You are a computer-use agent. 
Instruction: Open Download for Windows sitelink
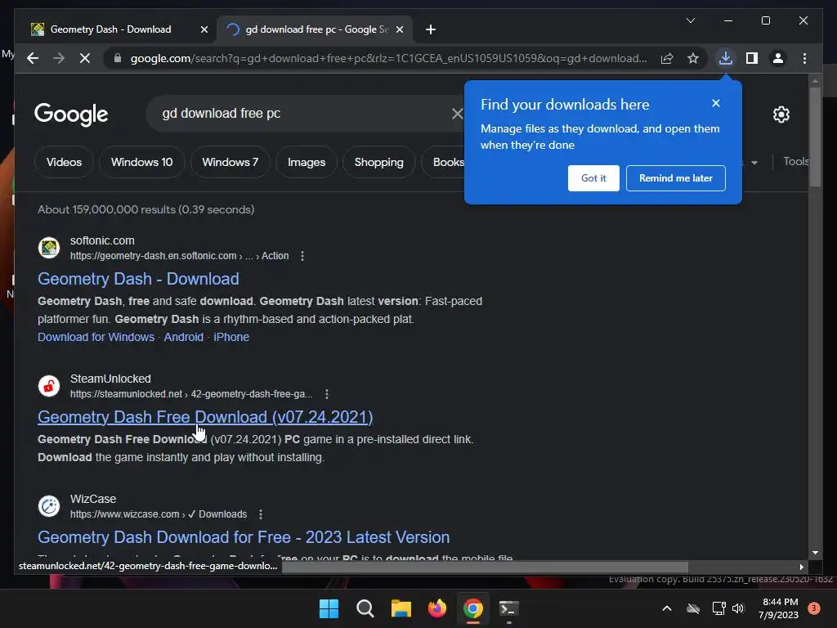pos(96,337)
